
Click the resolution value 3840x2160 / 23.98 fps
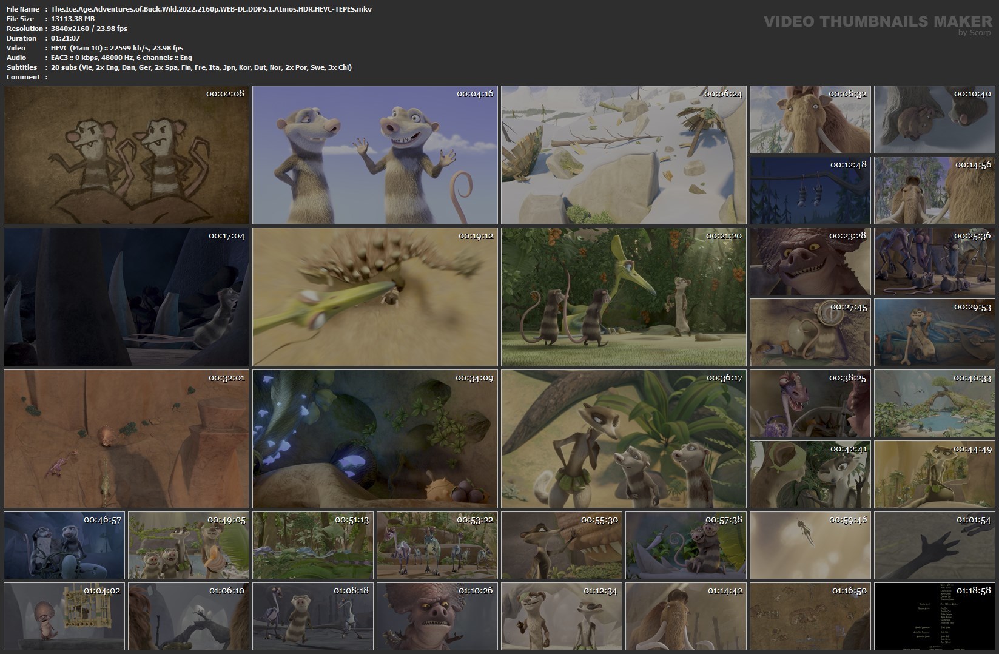click(x=89, y=29)
